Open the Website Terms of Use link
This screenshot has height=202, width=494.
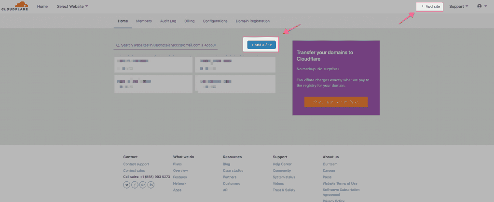340,183
